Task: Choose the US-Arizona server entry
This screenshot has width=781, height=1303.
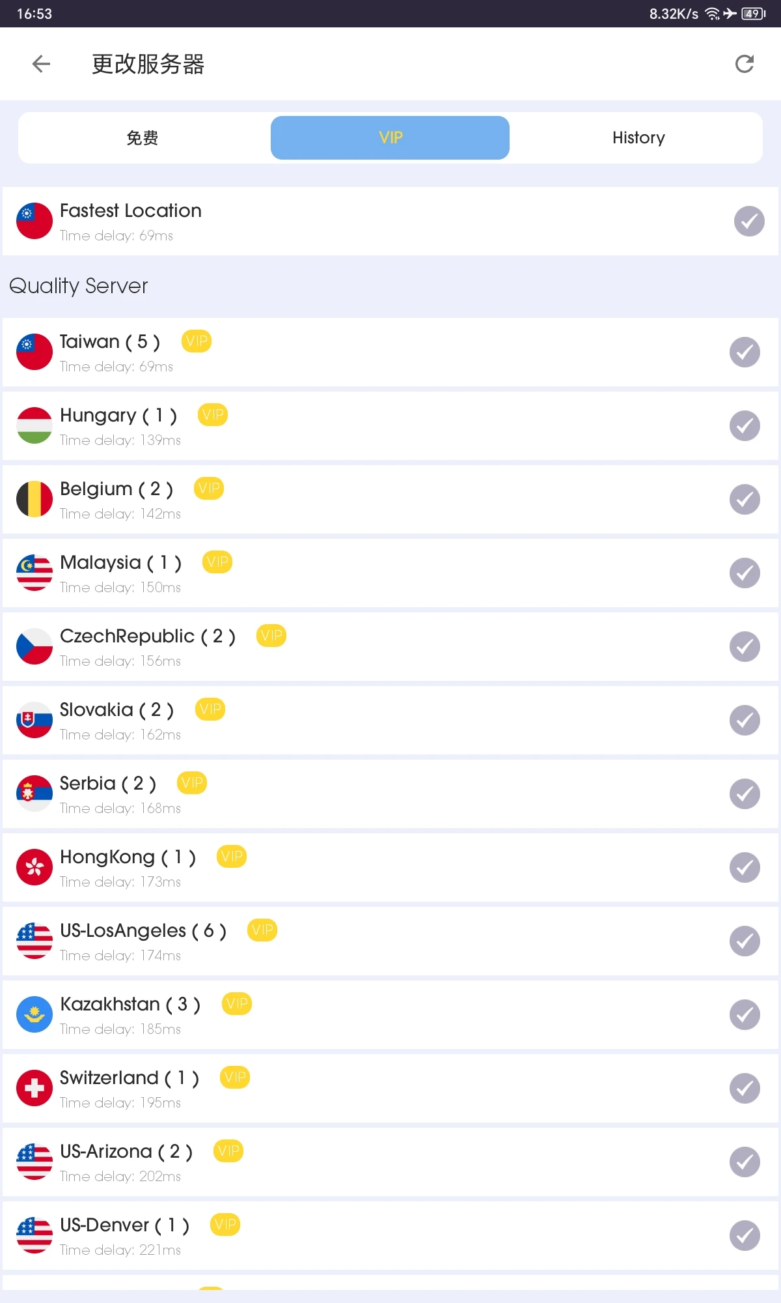Action: 390,1162
